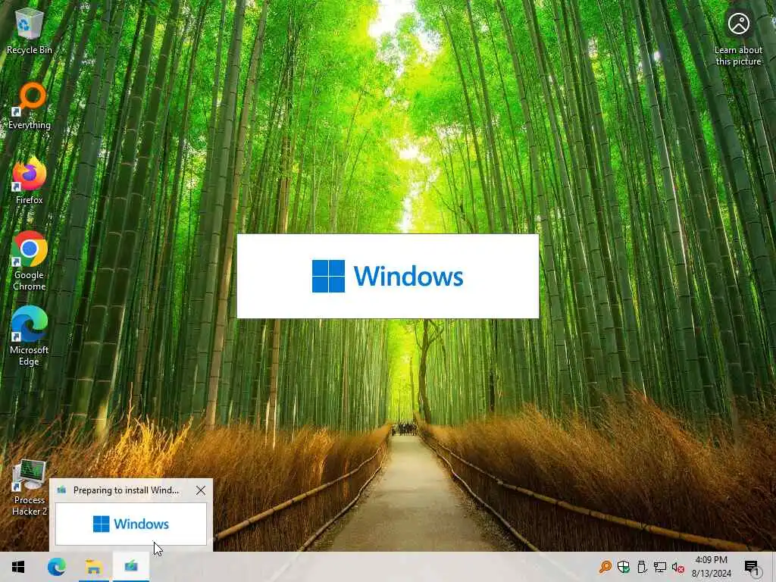
Task: Click the muted speaker volume icon
Action: tap(678, 567)
